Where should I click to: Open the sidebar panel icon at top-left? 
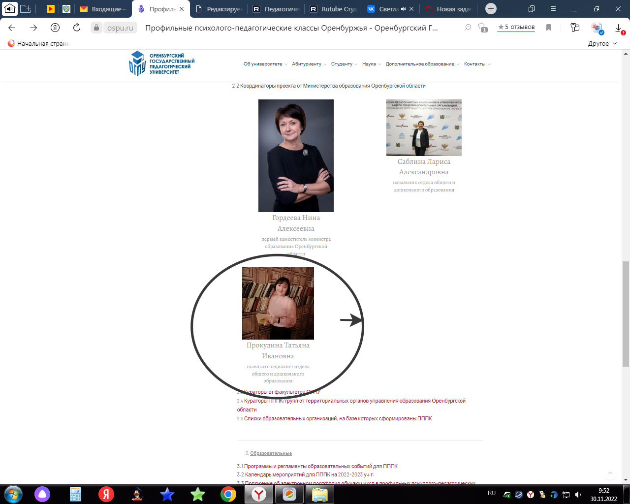pyautogui.click(x=10, y=8)
